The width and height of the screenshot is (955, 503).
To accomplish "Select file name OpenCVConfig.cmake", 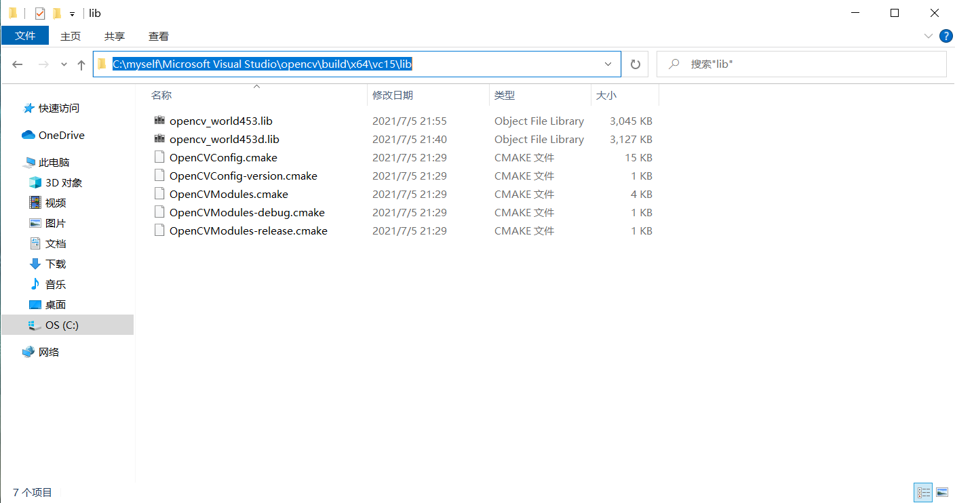I will pyautogui.click(x=223, y=157).
